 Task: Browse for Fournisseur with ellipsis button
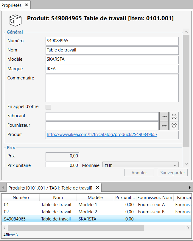pyautogui.click(x=164, y=126)
